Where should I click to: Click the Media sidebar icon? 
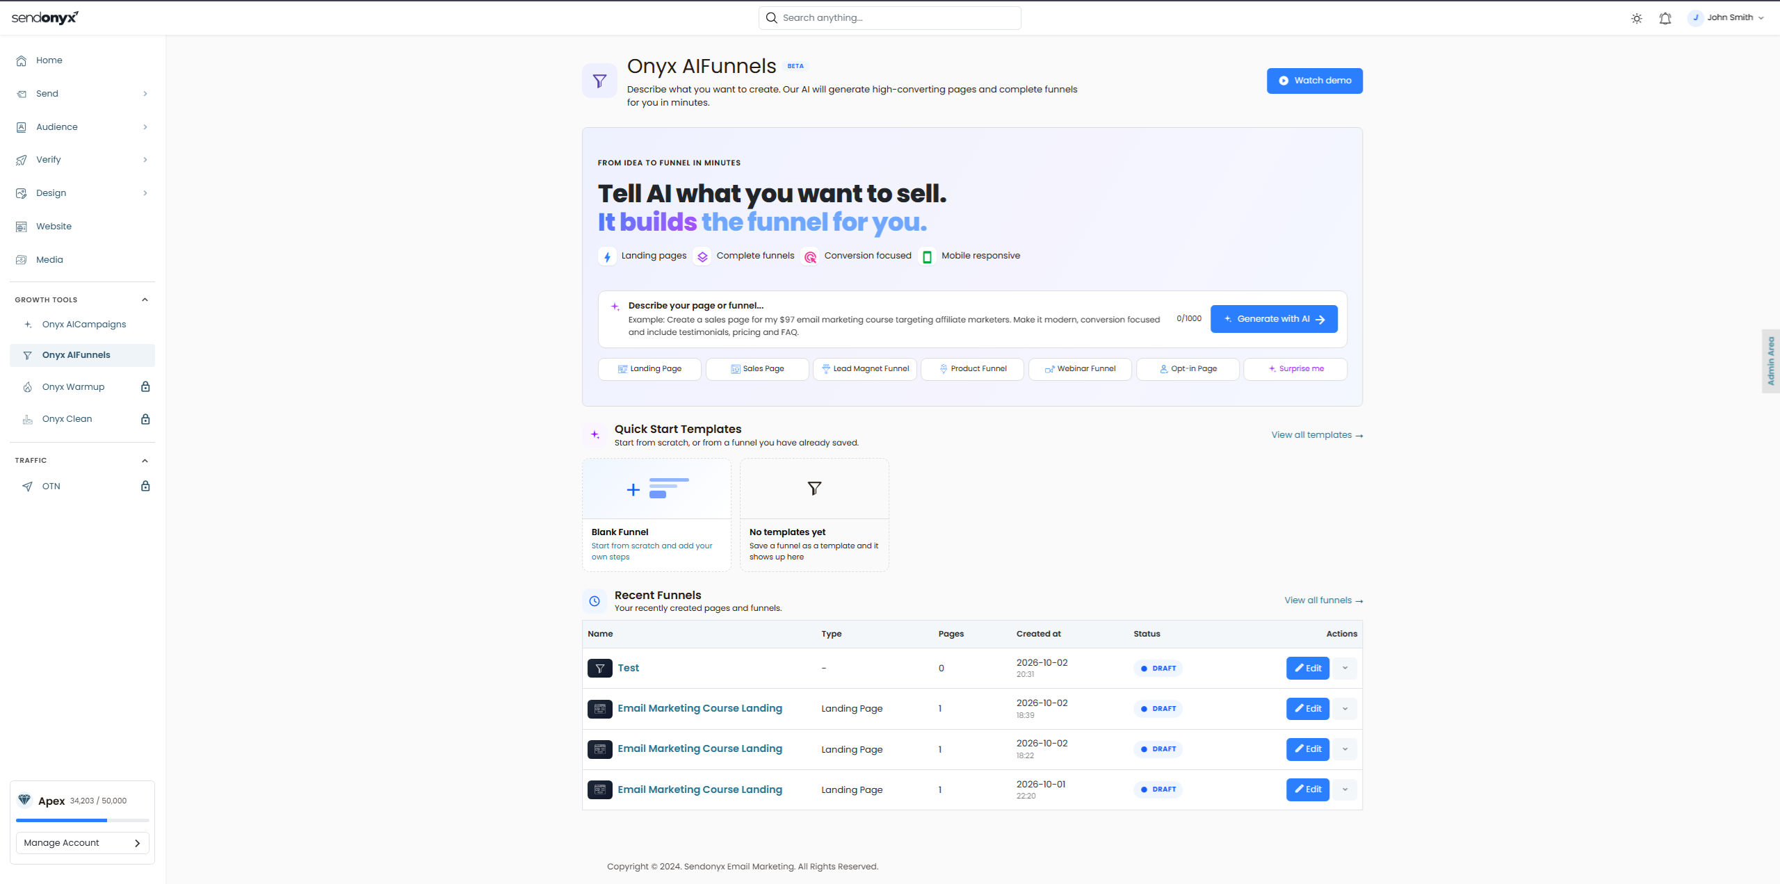coord(22,260)
